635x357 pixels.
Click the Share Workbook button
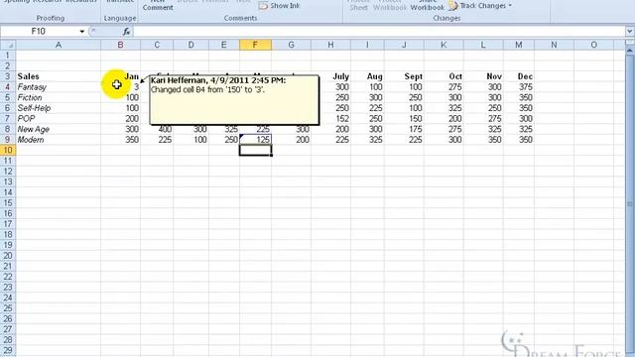[427, 5]
